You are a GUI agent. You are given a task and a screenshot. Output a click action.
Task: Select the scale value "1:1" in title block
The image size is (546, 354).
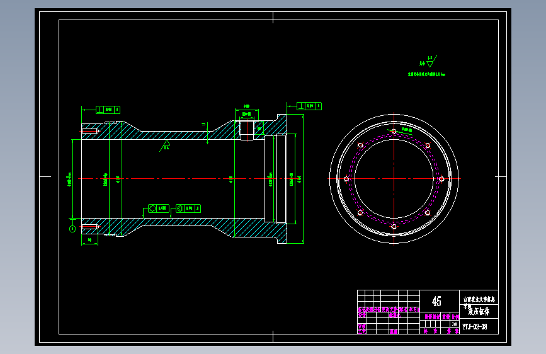pos(455,324)
